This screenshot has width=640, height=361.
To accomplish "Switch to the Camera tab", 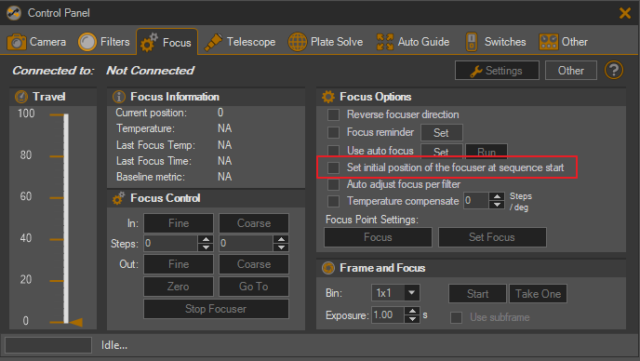I will coord(36,42).
